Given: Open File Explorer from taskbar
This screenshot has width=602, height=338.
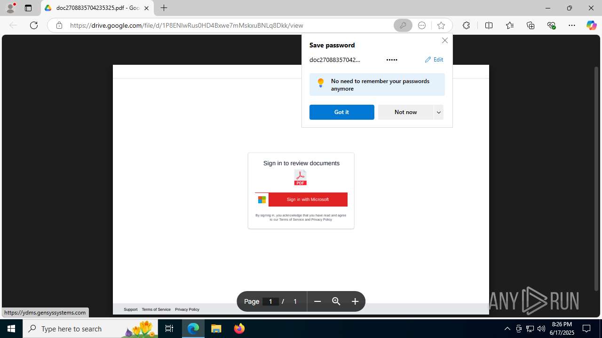Looking at the screenshot, I should click(216, 329).
